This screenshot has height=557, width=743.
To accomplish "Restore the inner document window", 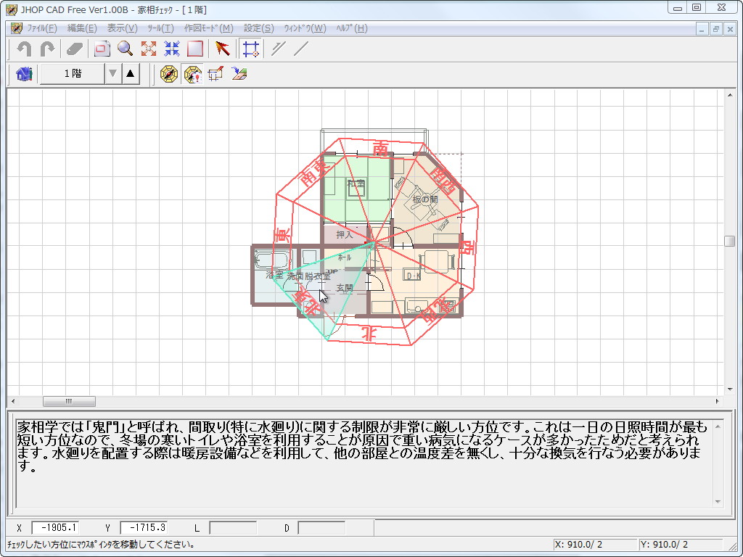I will point(716,29).
